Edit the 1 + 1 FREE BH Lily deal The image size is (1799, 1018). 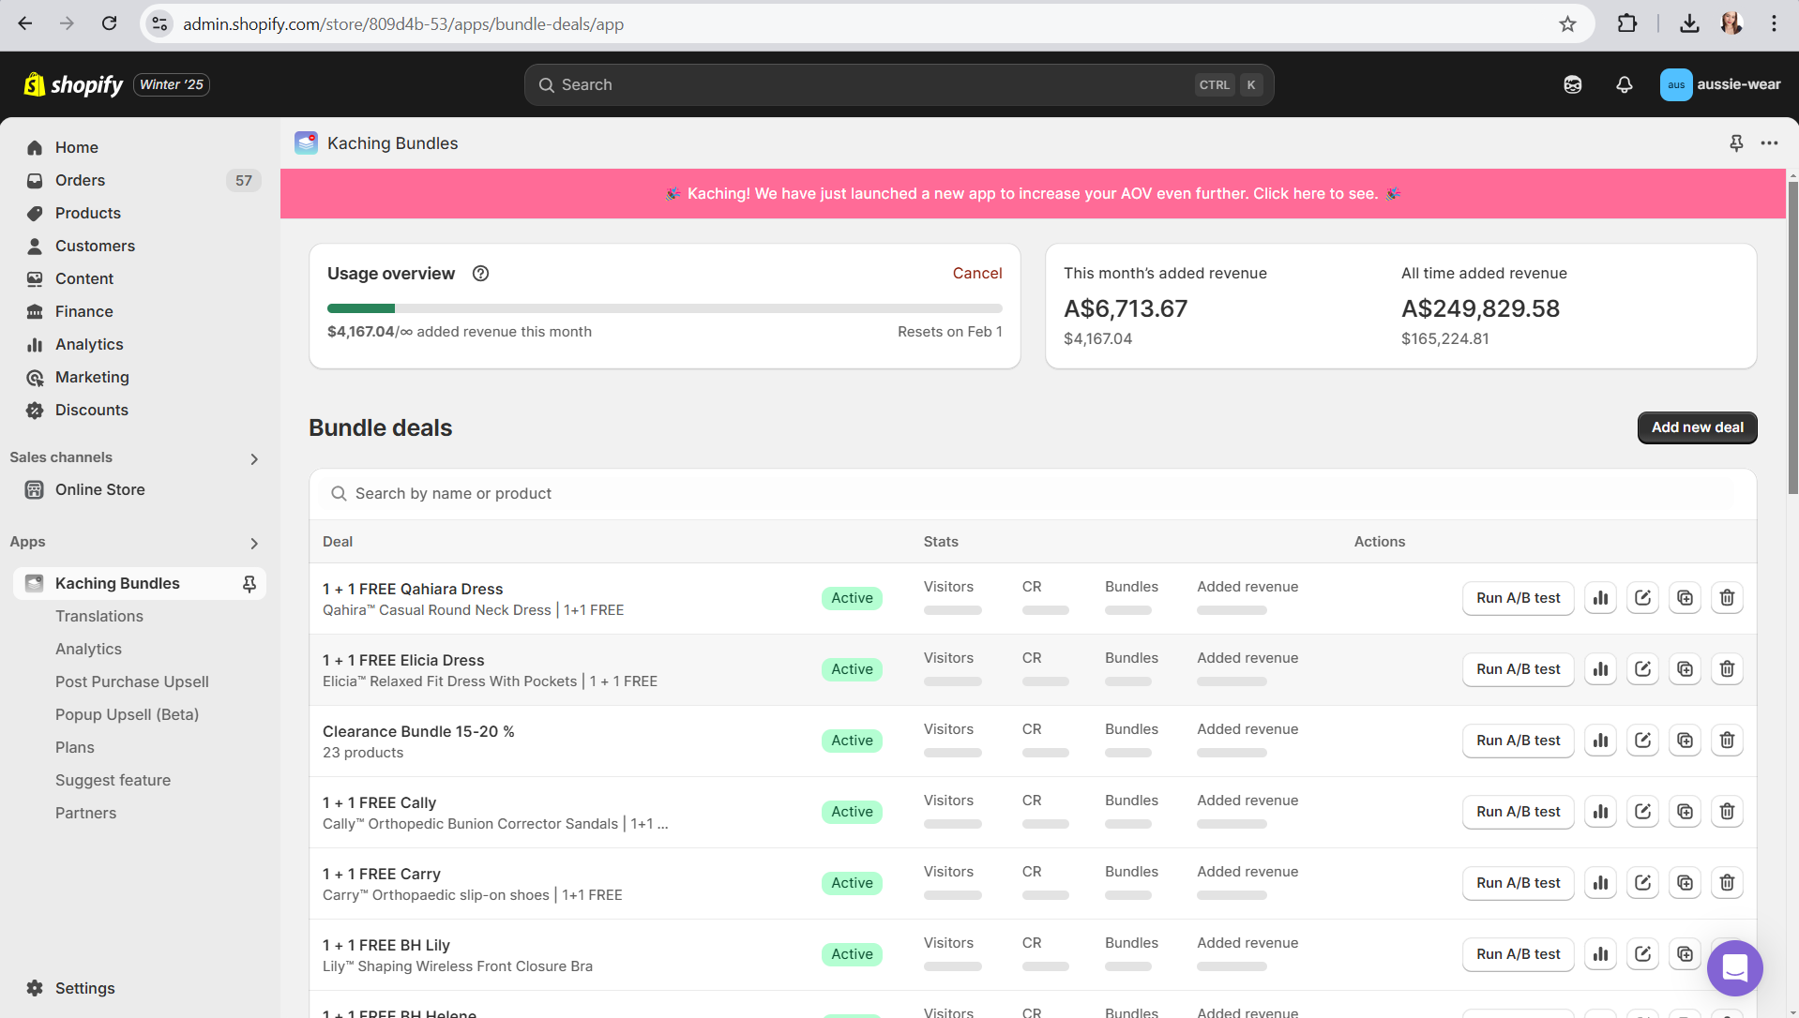click(1642, 954)
